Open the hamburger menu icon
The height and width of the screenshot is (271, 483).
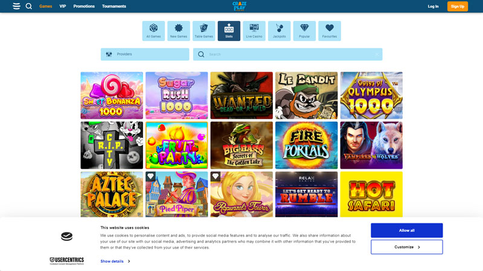[x=16, y=6]
